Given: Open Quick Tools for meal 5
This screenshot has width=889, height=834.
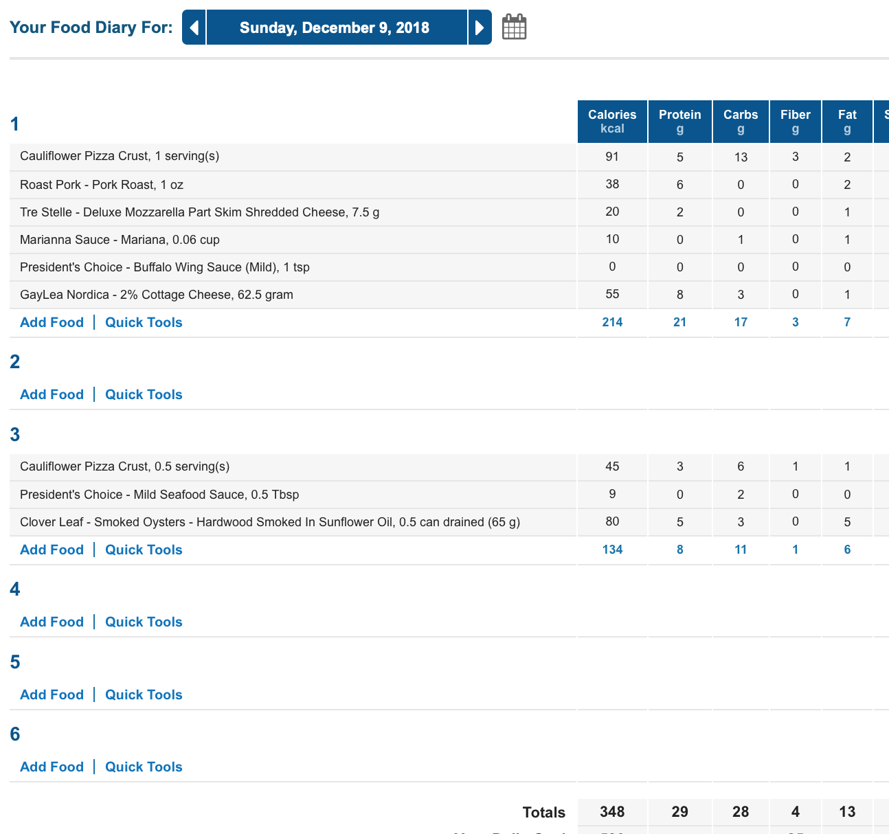Looking at the screenshot, I should [x=144, y=695].
